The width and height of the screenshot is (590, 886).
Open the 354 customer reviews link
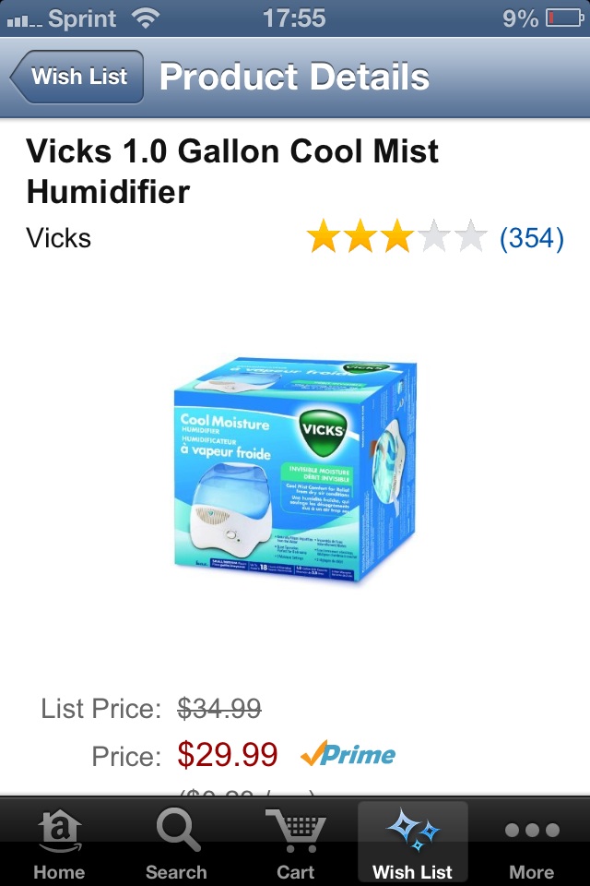point(531,238)
